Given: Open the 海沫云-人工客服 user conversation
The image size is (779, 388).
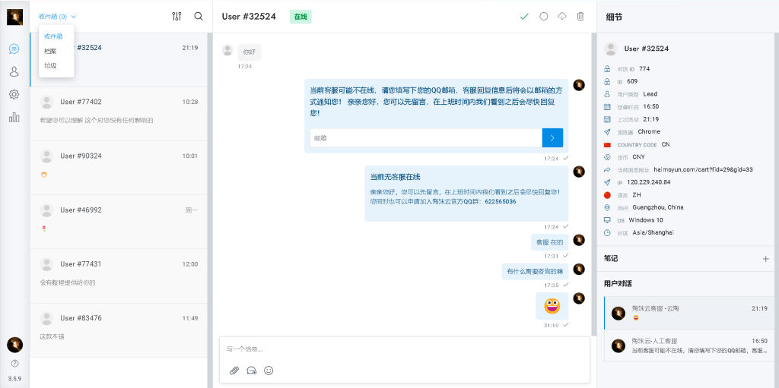Looking at the screenshot, I should pos(688,345).
